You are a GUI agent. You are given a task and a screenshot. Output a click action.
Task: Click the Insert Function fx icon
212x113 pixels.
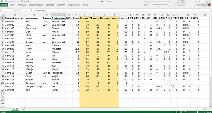31,10
